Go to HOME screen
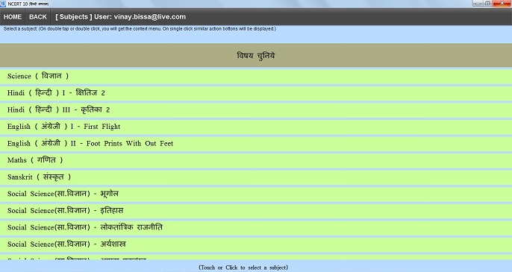 13,17
